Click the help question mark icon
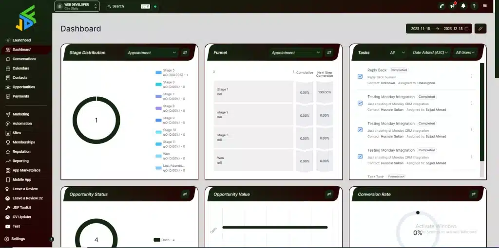Viewport: 499px width, 248px height. (x=474, y=6)
